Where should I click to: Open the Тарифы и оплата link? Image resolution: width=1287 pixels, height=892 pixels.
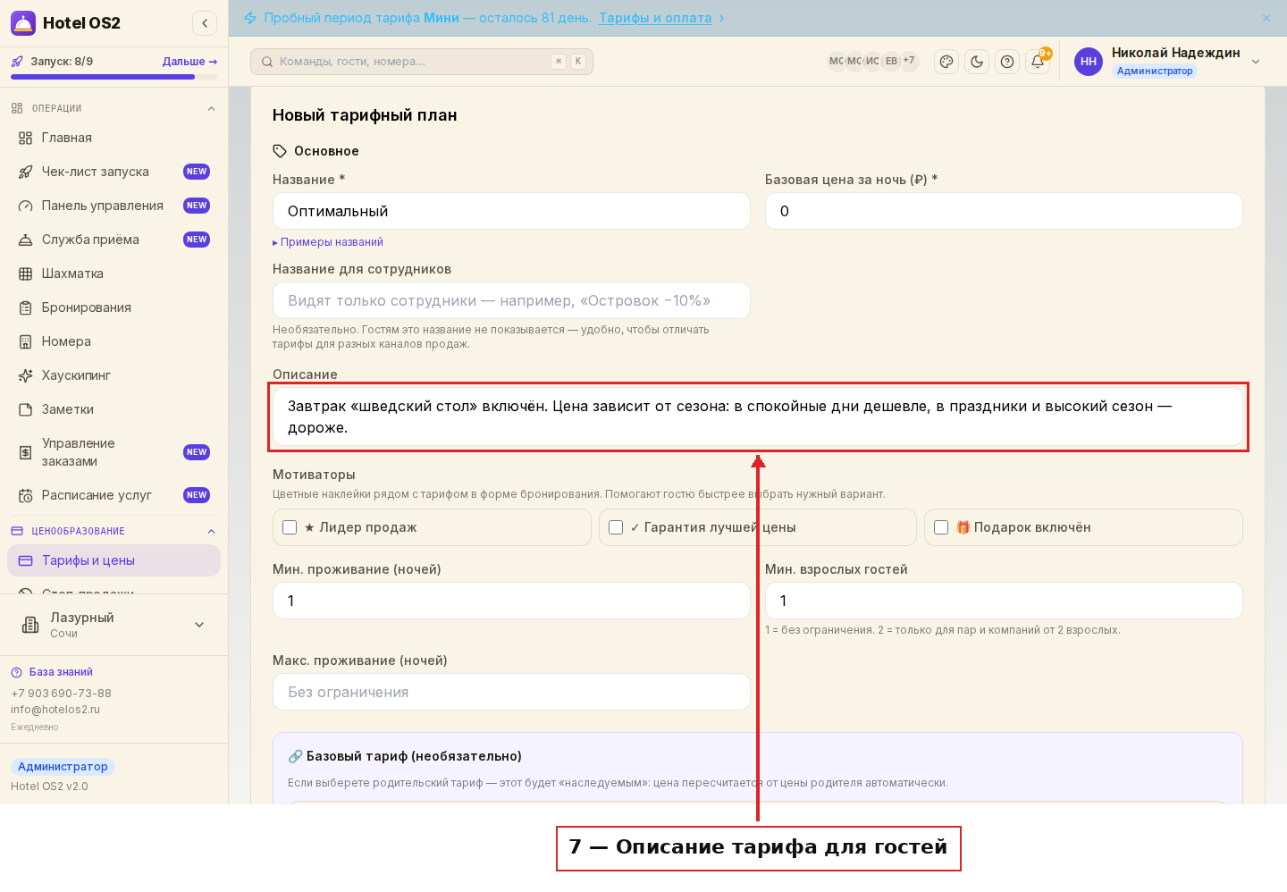(655, 18)
